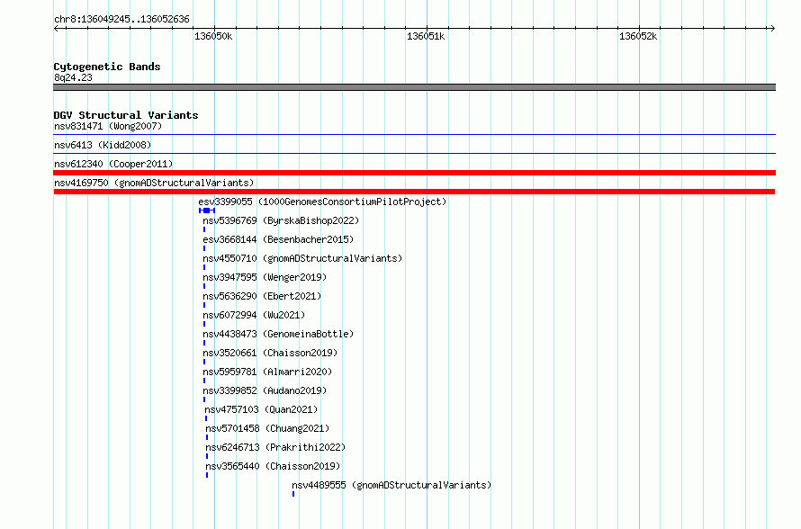801x529 pixels.
Task: Click the 8q24.23 band label
Action: click(x=73, y=77)
